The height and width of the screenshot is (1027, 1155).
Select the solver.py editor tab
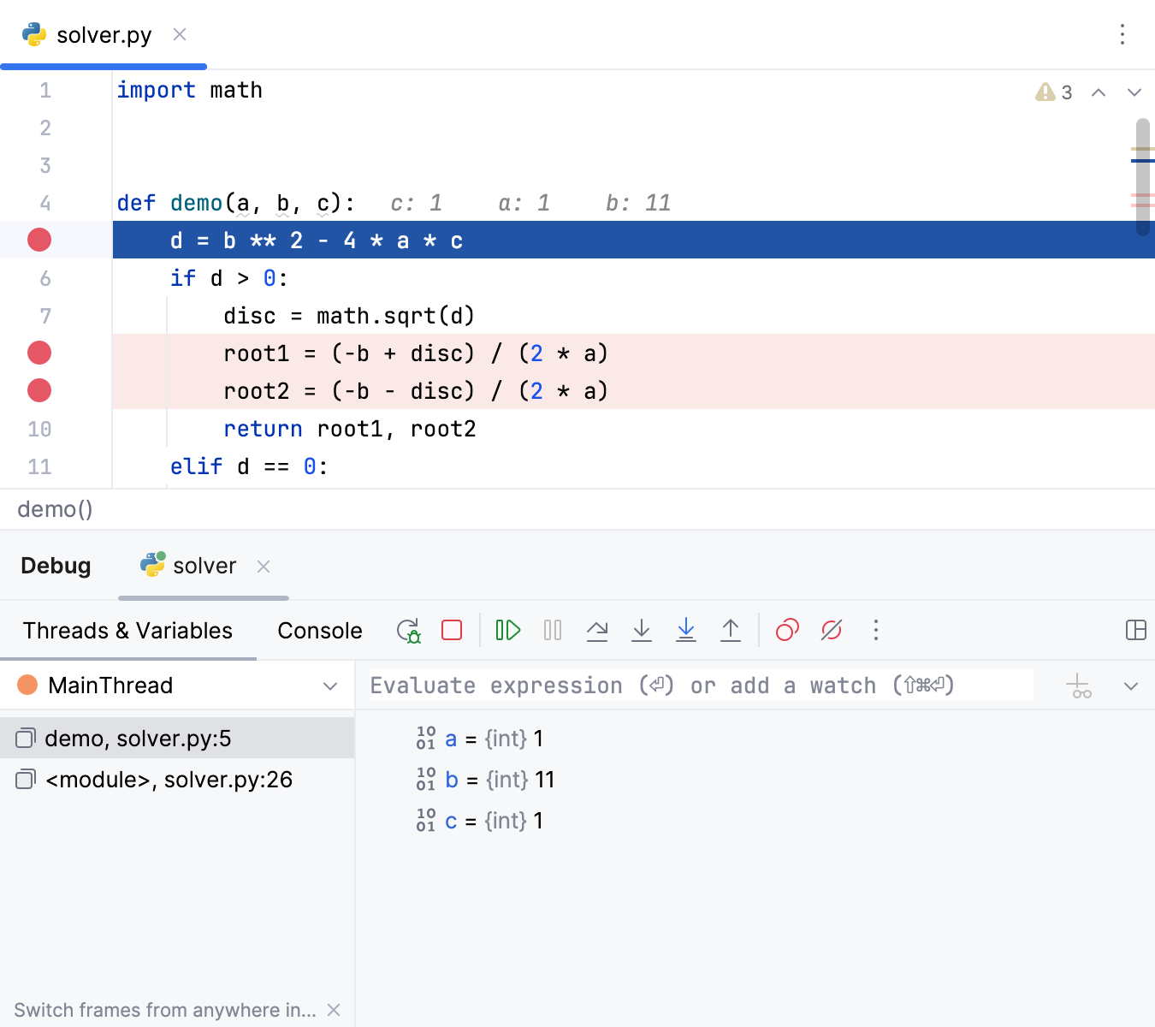102,34
